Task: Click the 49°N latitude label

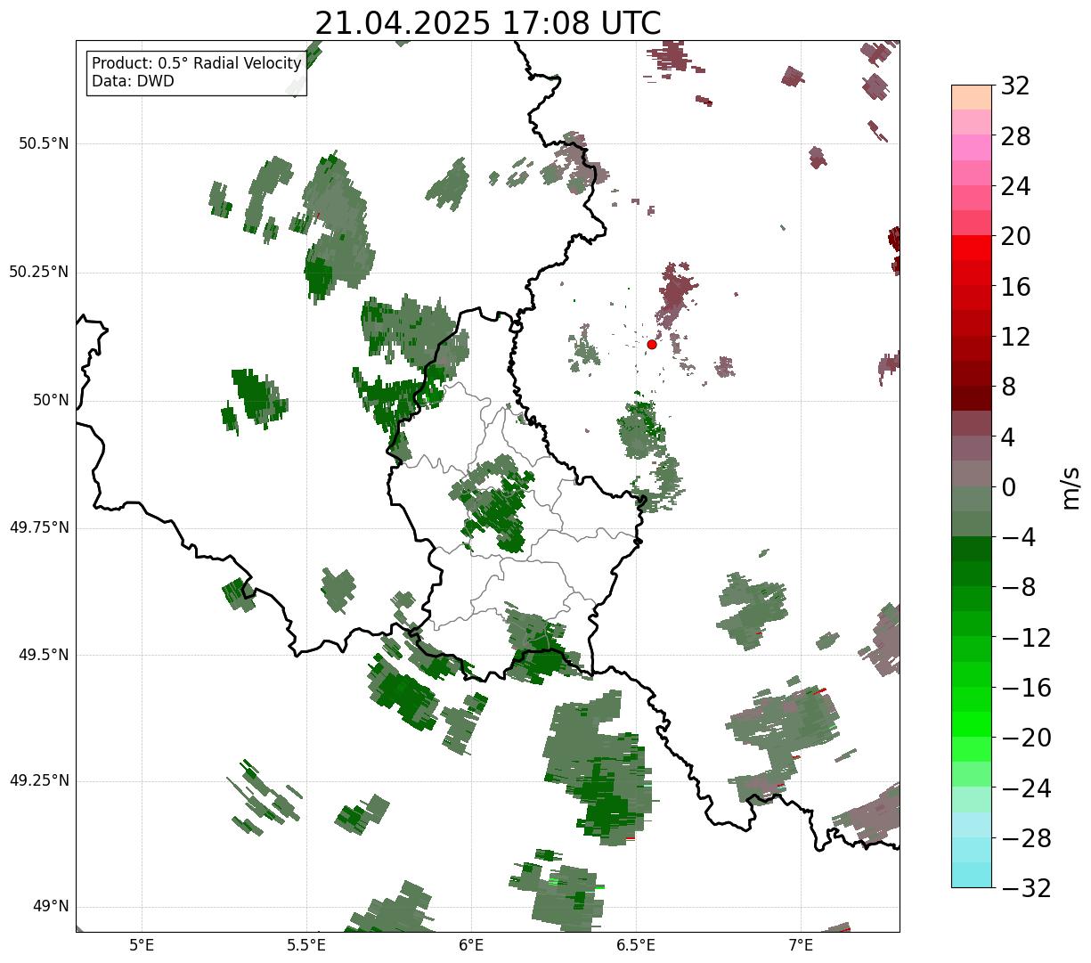Action: click(51, 907)
